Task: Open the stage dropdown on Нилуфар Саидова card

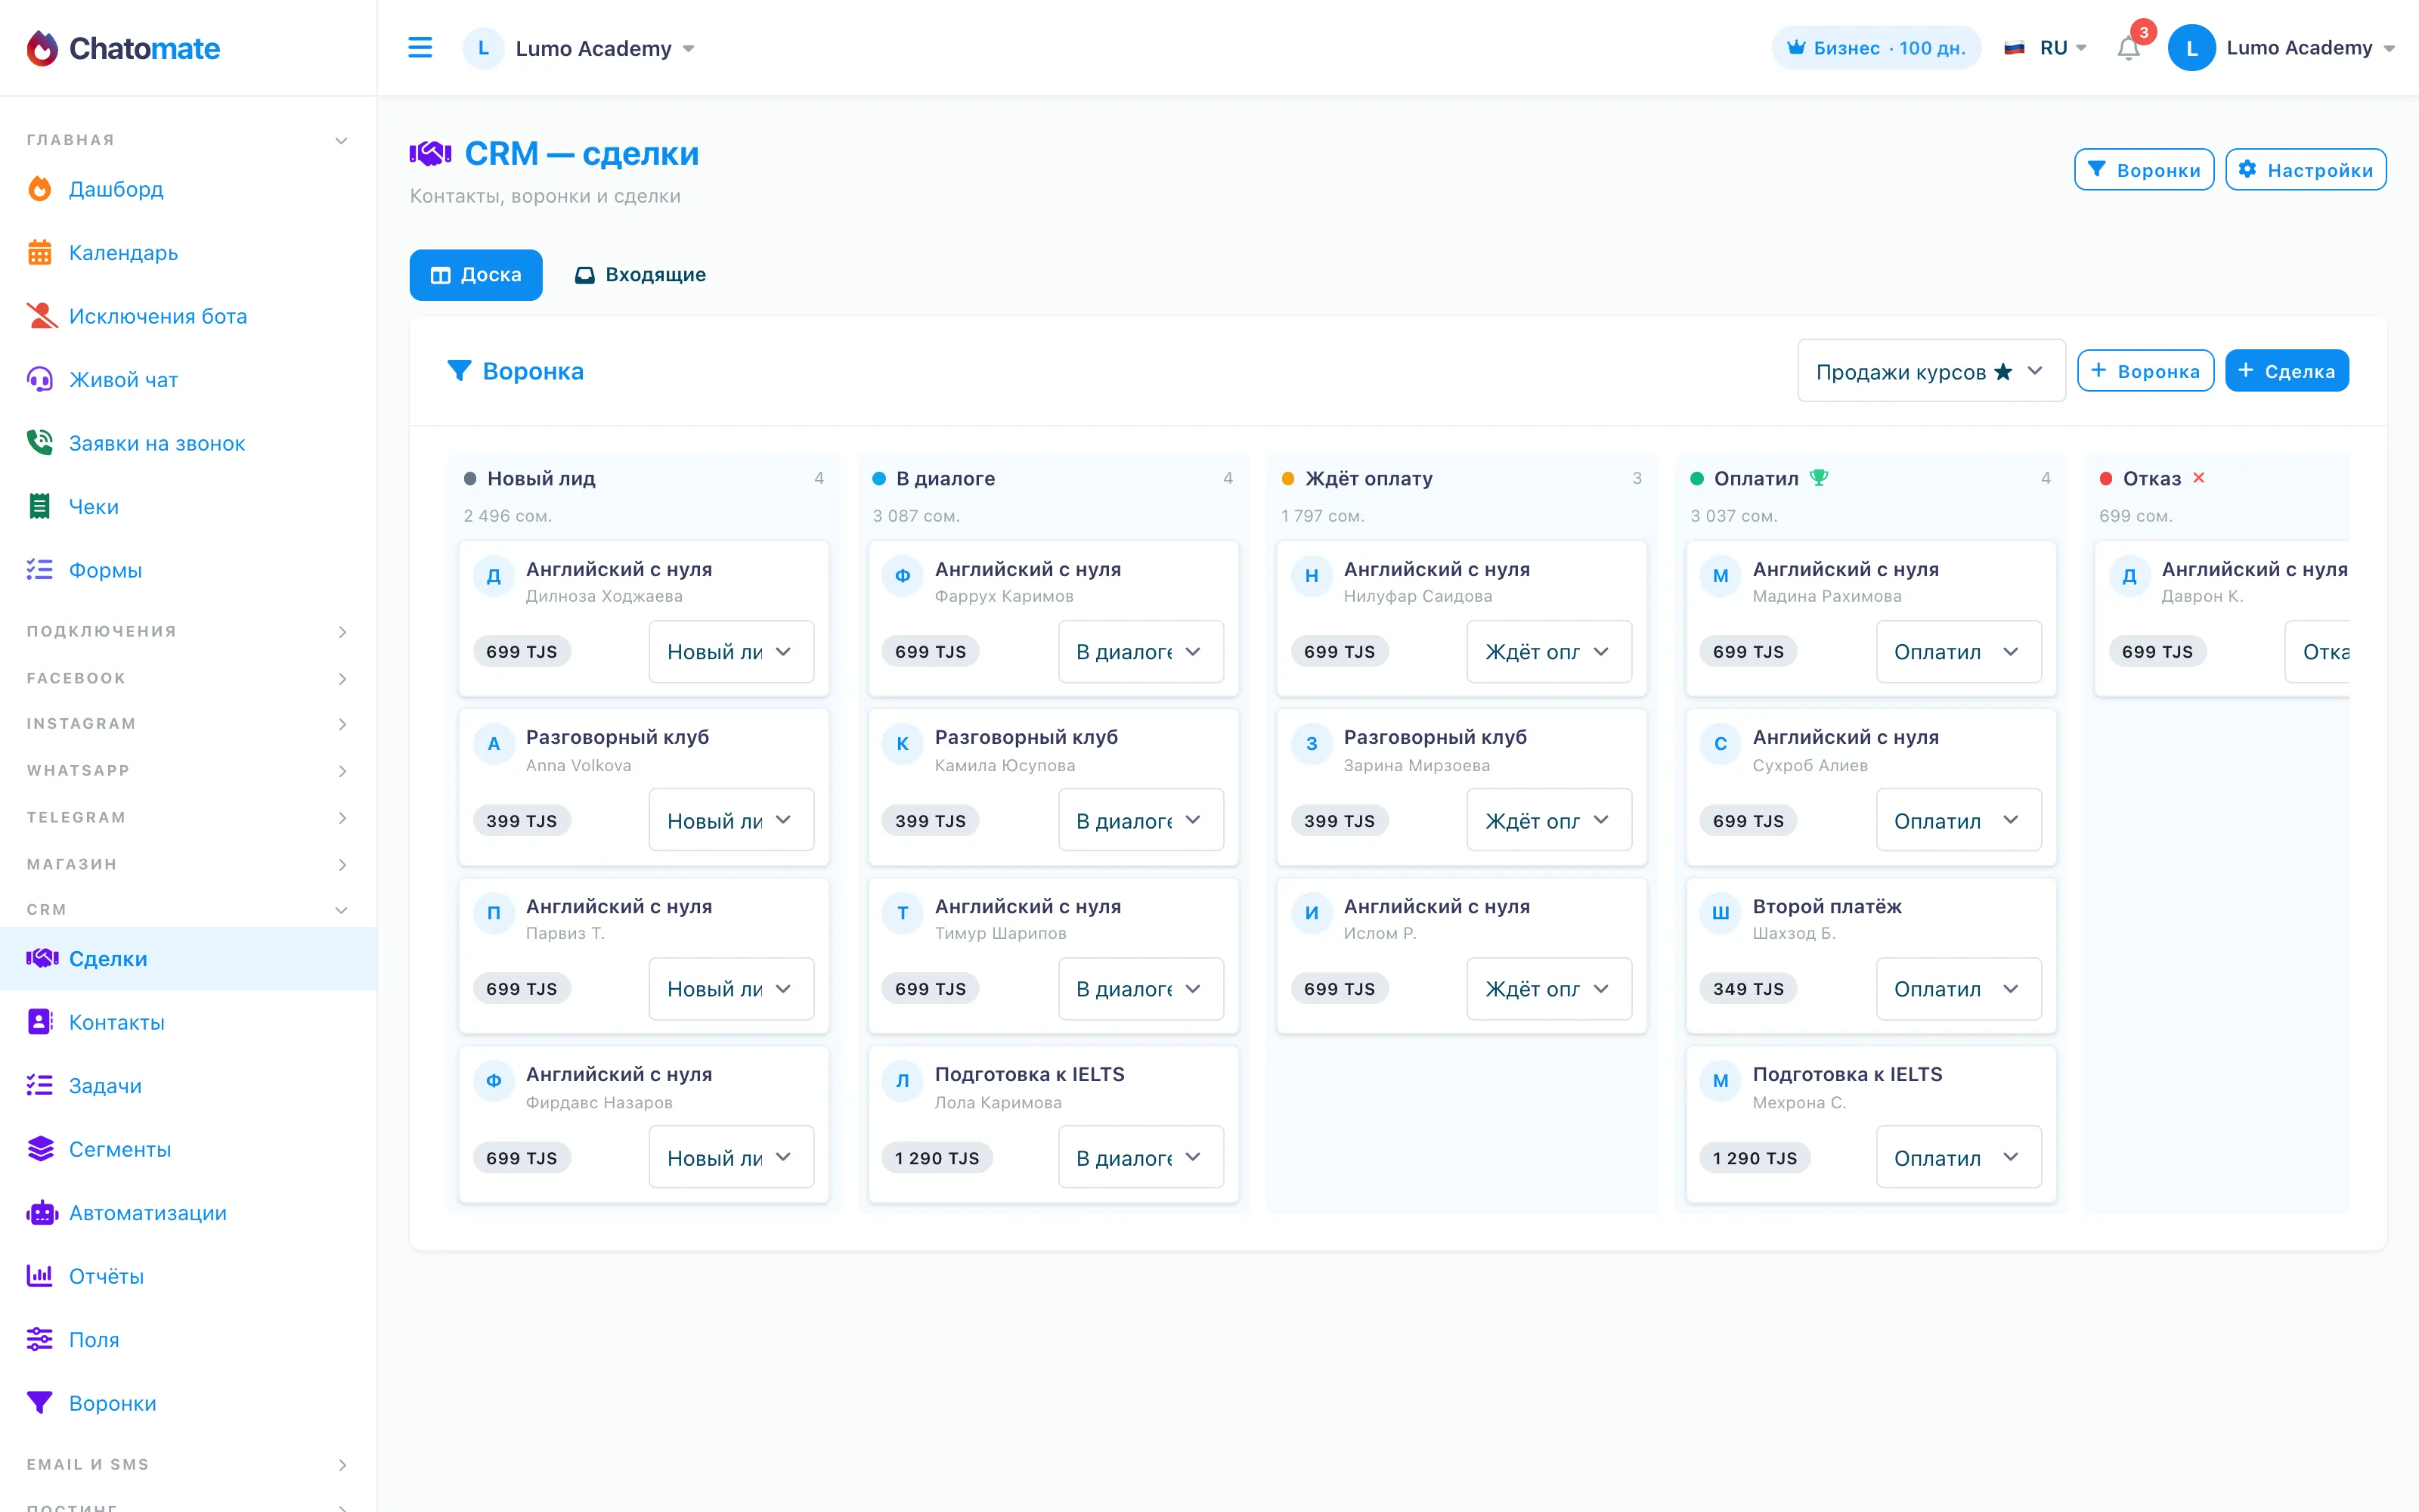Action: point(1548,651)
